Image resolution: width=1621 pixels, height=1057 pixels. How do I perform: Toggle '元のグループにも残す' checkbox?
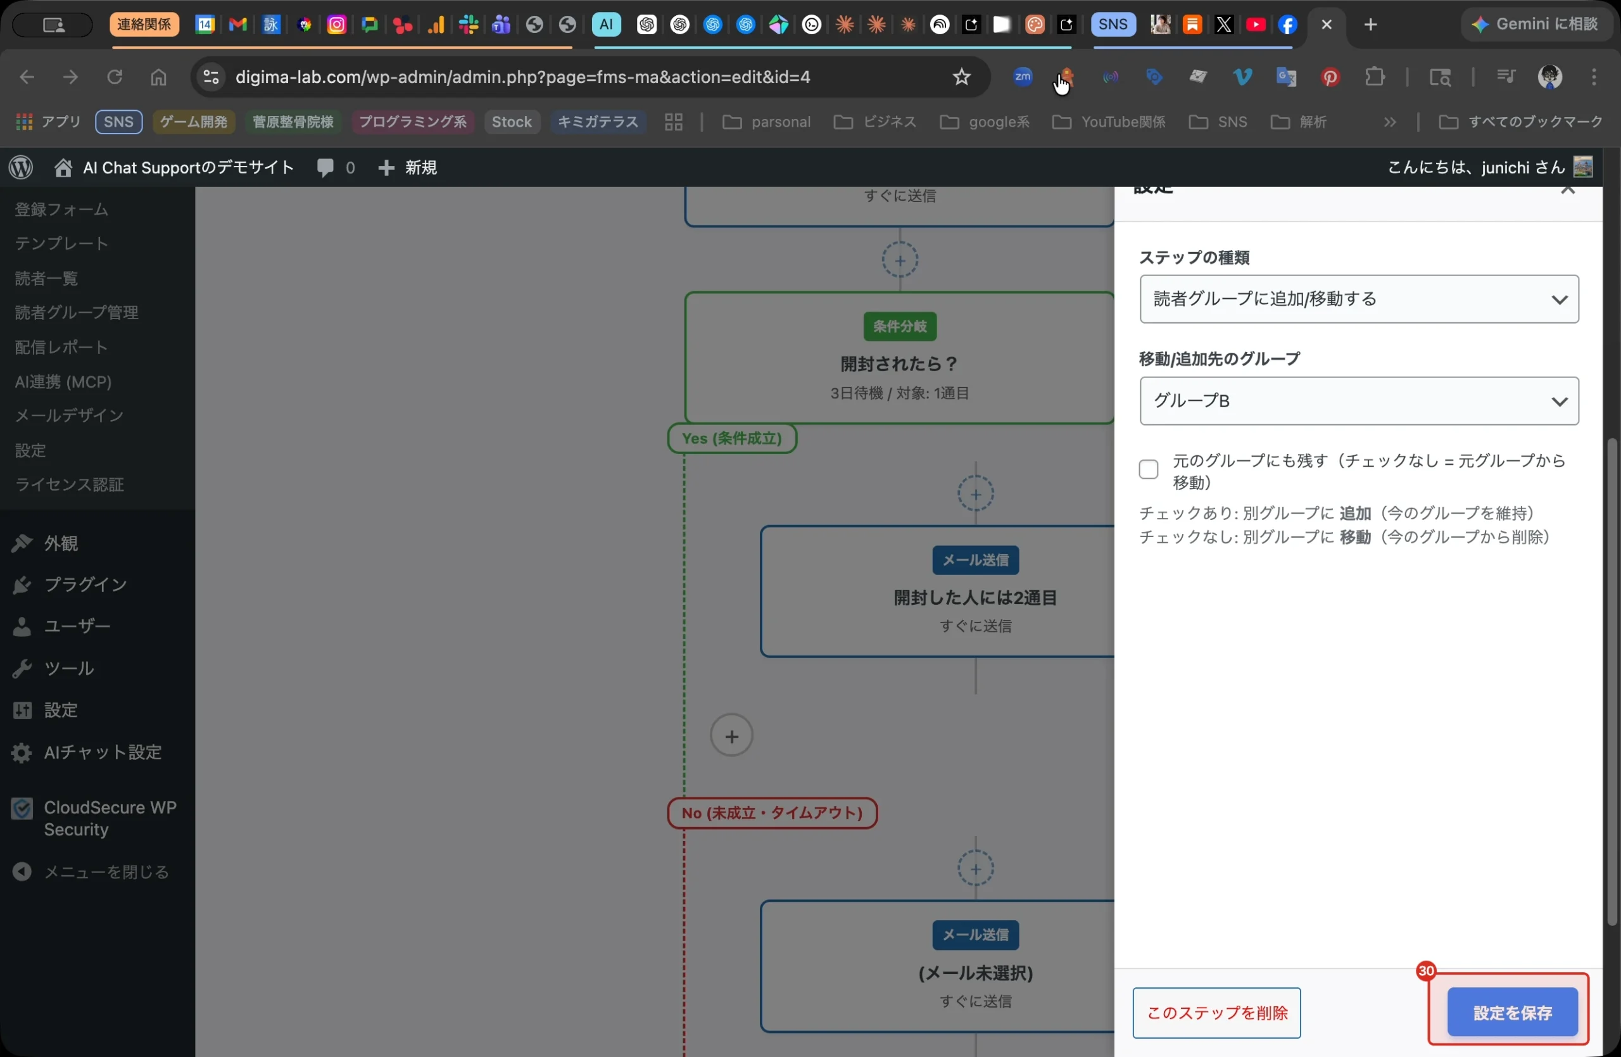tap(1149, 469)
